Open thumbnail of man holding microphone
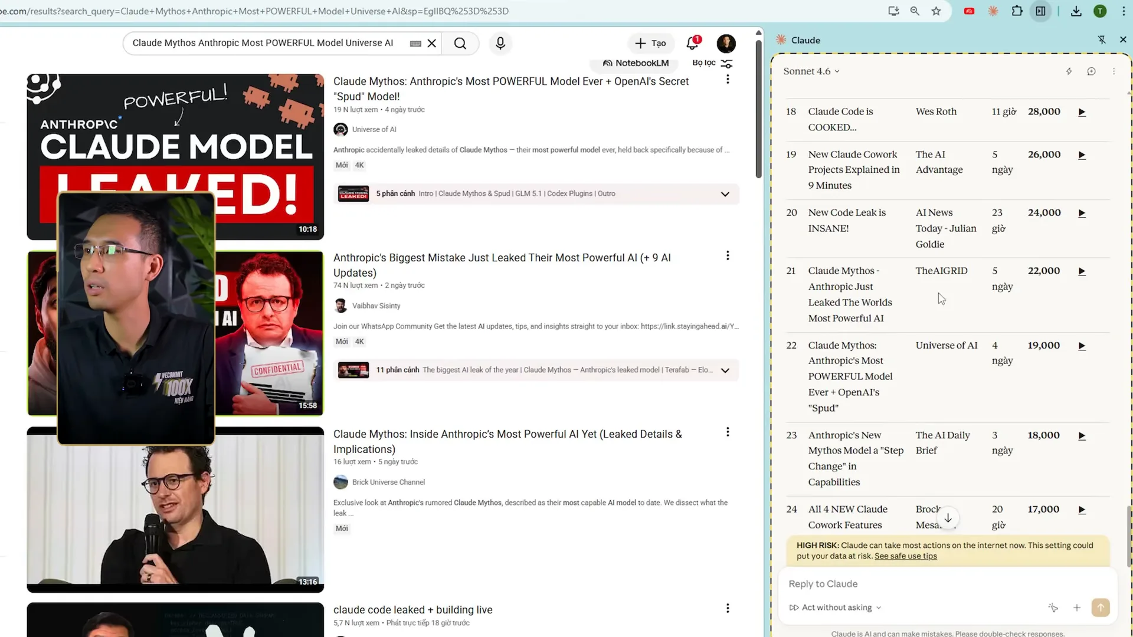 (175, 510)
